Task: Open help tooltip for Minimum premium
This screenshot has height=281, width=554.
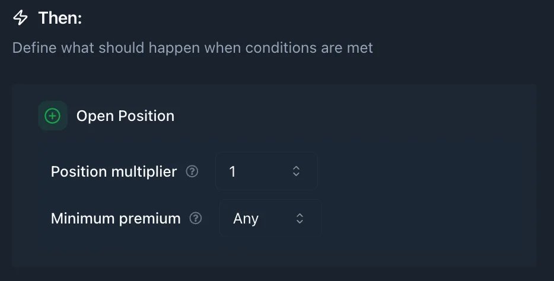Action: point(196,218)
